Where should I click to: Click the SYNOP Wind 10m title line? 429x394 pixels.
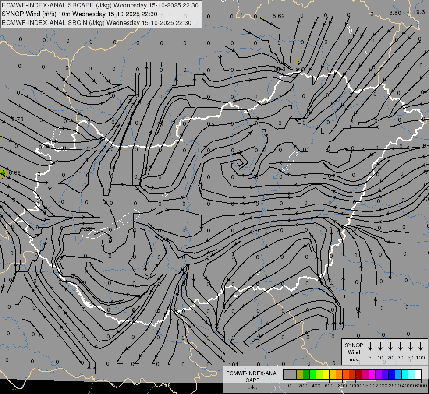[79, 14]
